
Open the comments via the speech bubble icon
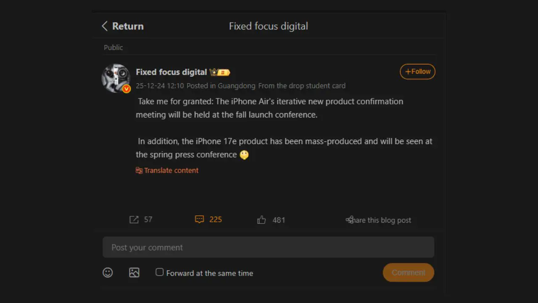coord(199,219)
